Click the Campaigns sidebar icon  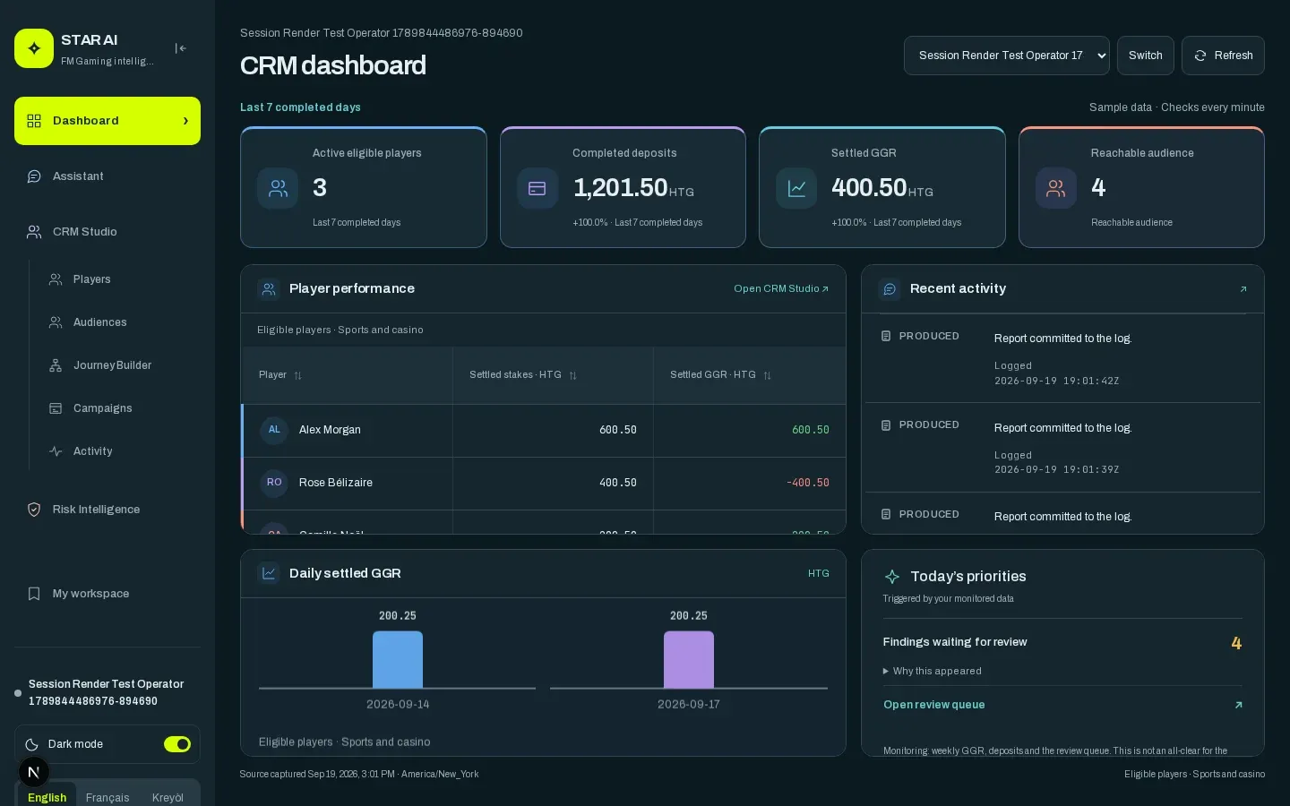(56, 408)
